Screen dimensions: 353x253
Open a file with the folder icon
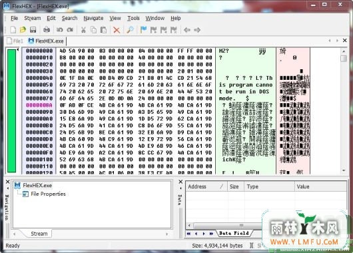pos(23,30)
